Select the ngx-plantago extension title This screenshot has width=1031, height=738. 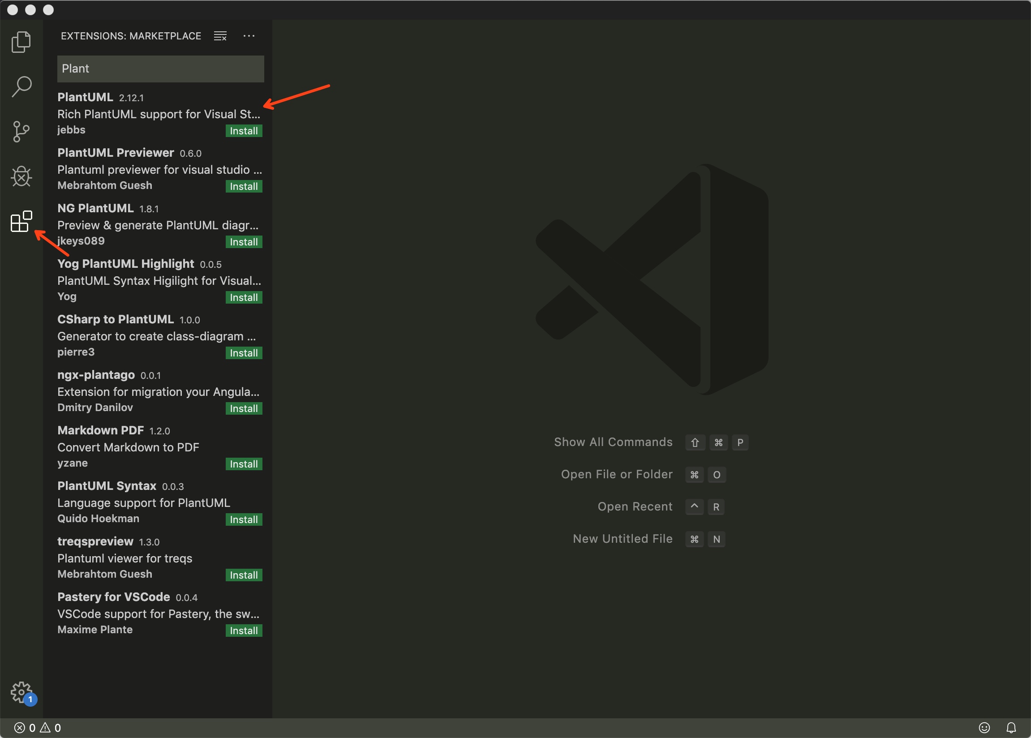pos(96,375)
